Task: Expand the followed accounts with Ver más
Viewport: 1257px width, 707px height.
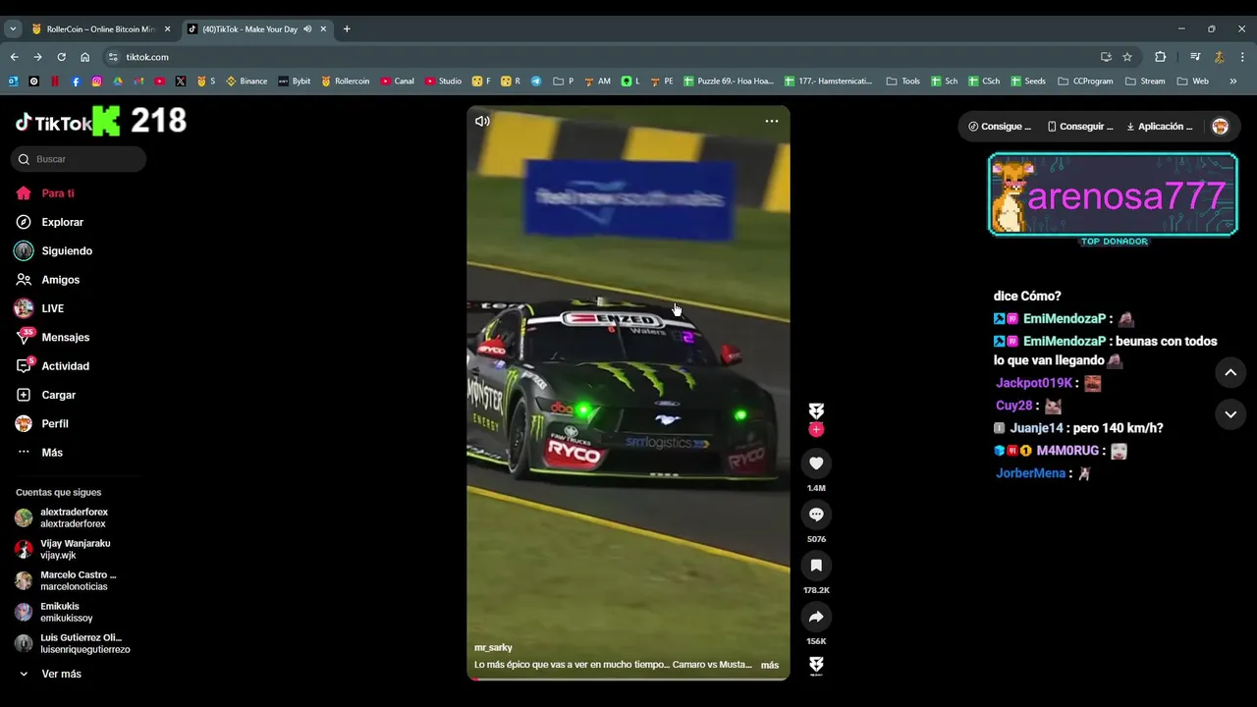Action: tap(61, 674)
